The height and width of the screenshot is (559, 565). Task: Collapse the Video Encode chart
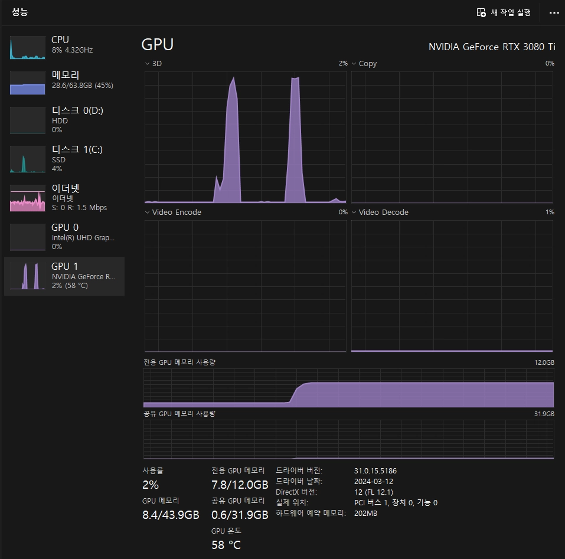(x=146, y=213)
